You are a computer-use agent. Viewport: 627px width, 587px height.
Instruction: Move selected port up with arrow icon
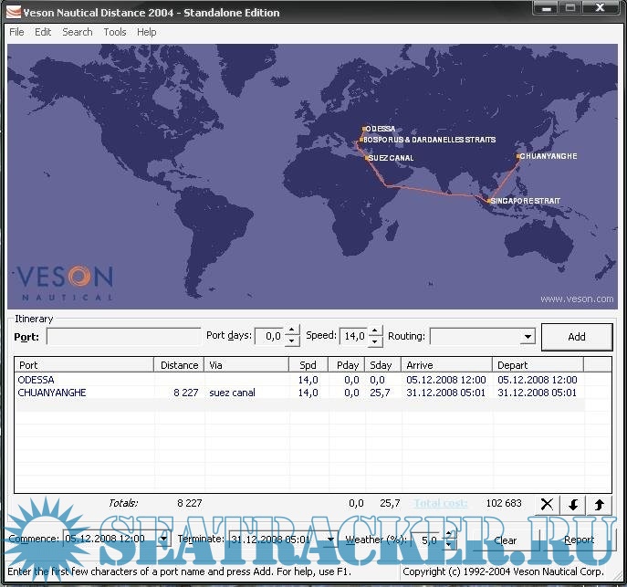pyautogui.click(x=600, y=504)
